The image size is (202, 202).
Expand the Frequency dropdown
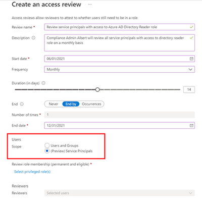click(x=120, y=69)
